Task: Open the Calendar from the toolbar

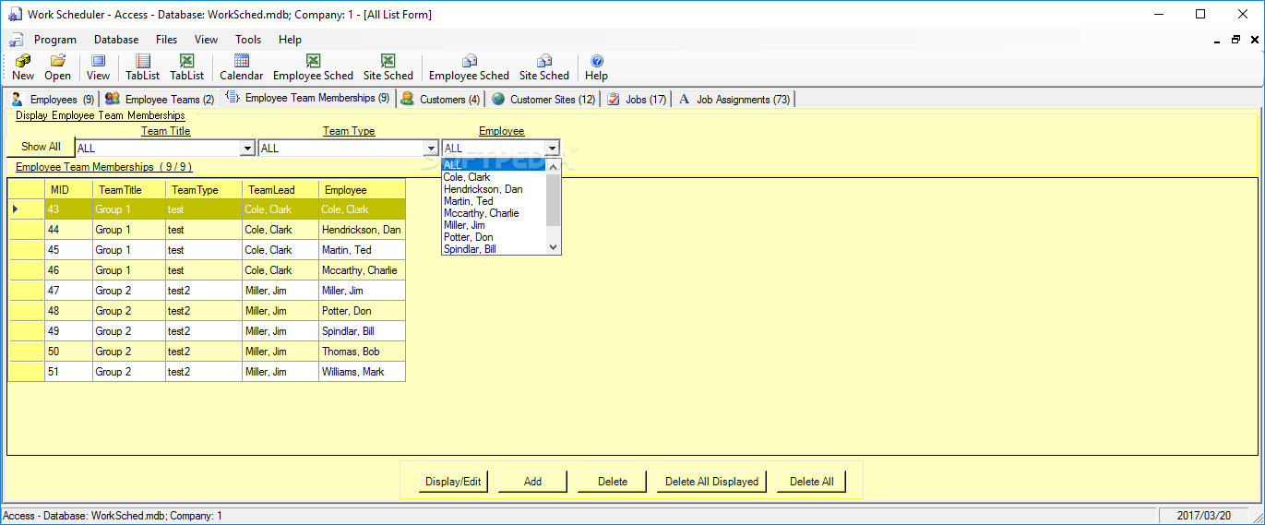Action: 241,67
